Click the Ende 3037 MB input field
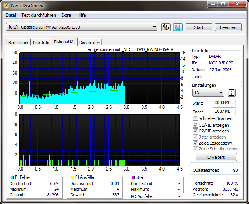Viewport: 249px width, 204px height. [x=224, y=111]
